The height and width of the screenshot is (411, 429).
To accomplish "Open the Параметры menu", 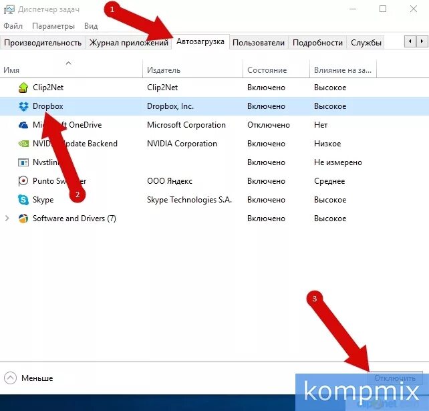I will 53,26.
